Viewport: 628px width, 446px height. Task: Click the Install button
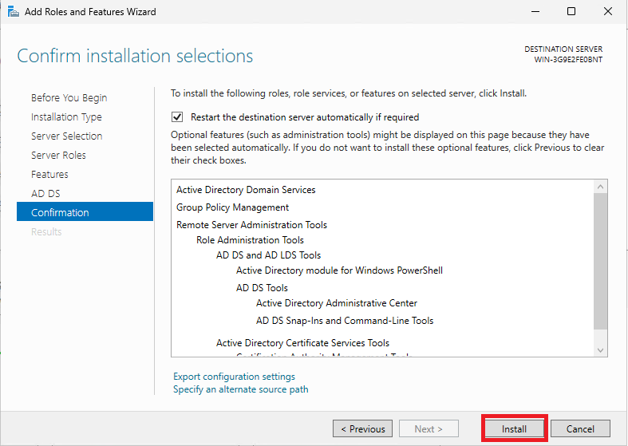[x=514, y=428]
